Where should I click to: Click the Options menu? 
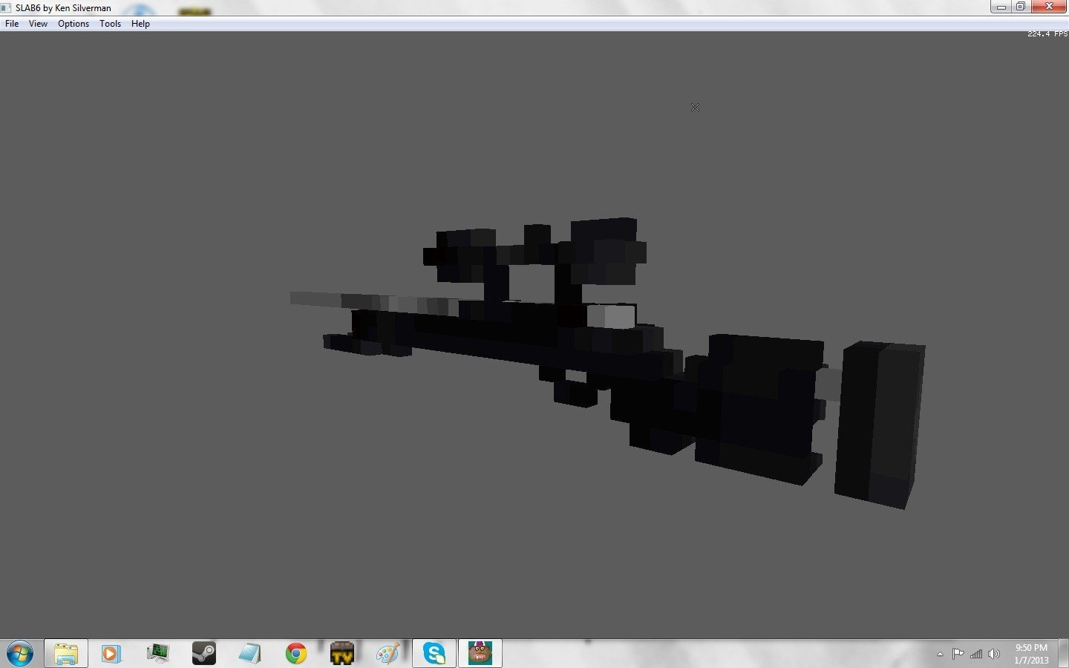[73, 24]
